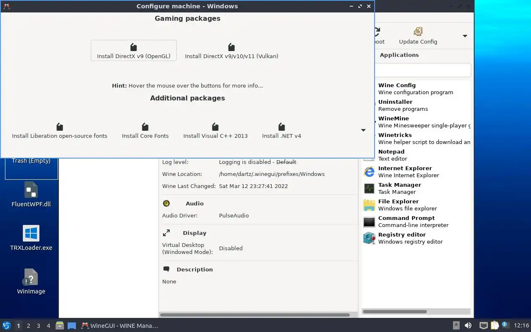The height and width of the screenshot is (332, 531).
Task: Switch to workspace 3 in the pager
Action: coord(38,326)
